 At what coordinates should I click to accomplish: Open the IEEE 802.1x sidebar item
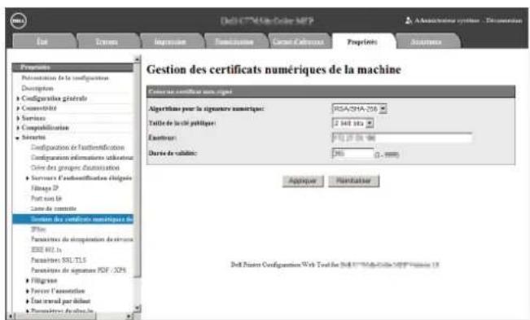(46, 250)
